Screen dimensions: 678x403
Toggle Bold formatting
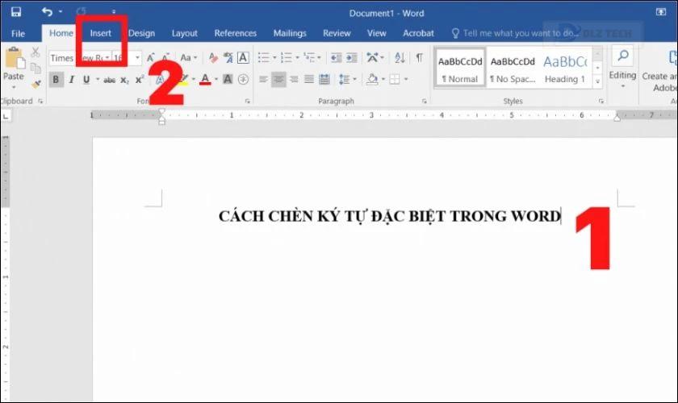56,80
